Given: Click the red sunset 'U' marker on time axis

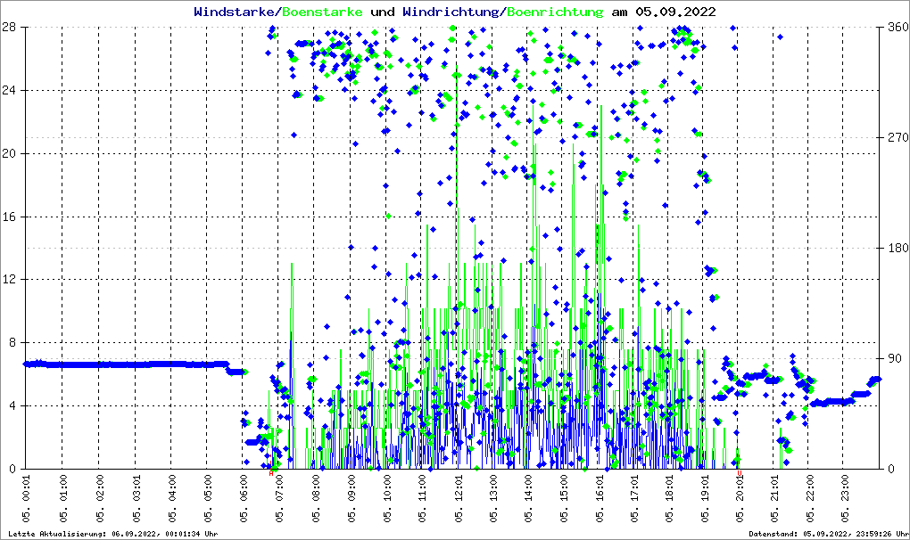Looking at the screenshot, I should coord(739,473).
